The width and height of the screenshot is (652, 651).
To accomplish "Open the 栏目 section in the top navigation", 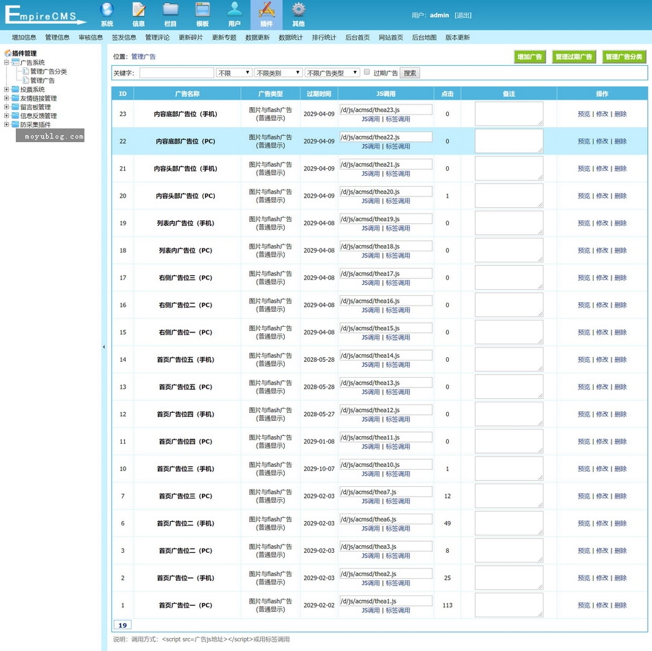I will point(170,15).
